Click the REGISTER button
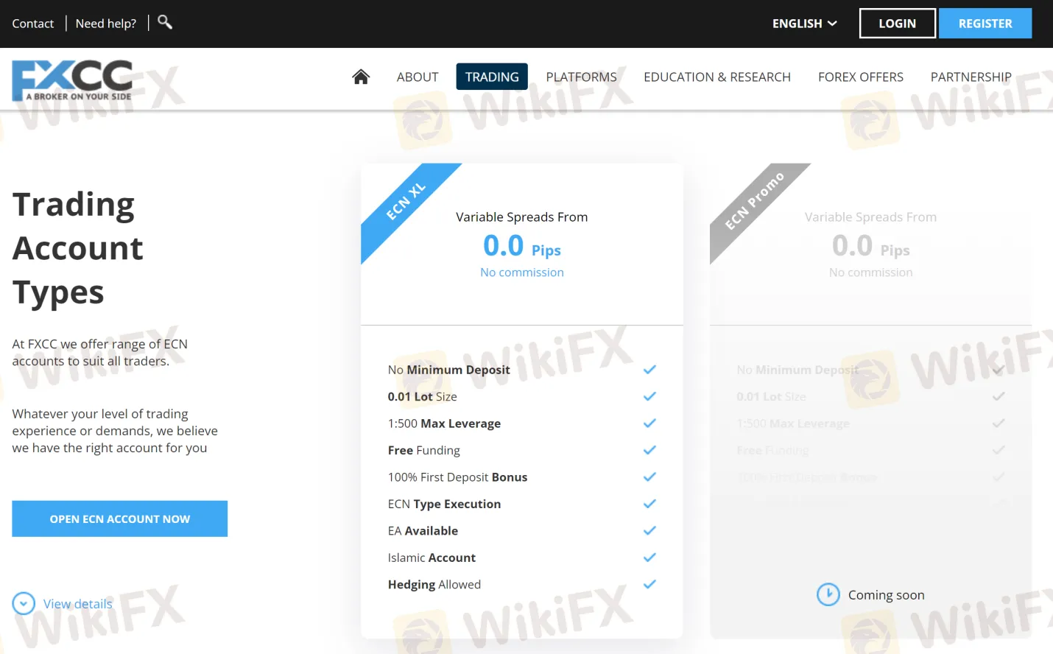Screen dimensions: 1053x654 [985, 24]
